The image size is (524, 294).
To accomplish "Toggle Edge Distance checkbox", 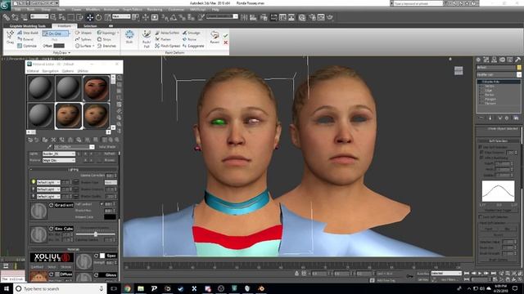I will [481, 152].
